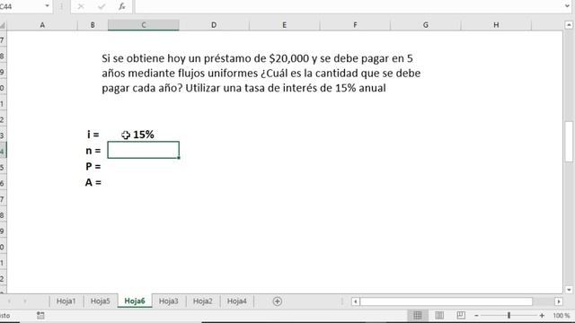Click the 'P =' label cell
This screenshot has height=323, width=575.
(x=93, y=166)
